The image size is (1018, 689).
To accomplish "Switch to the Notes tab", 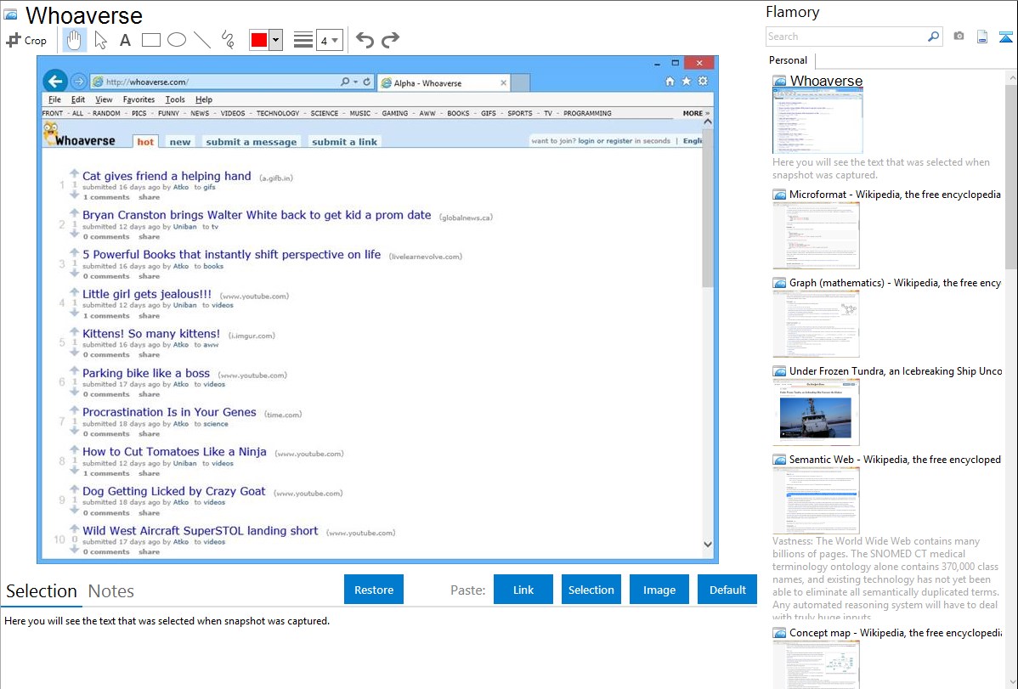I will [x=110, y=591].
